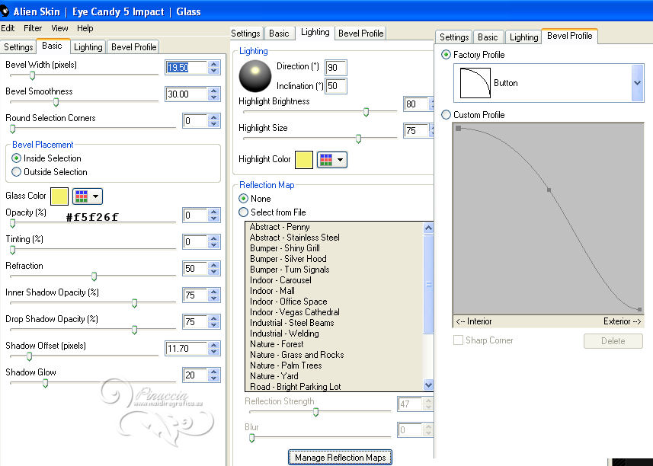Click the Reflection Strength slider handle
This screenshot has height=466, width=653.
(x=315, y=412)
